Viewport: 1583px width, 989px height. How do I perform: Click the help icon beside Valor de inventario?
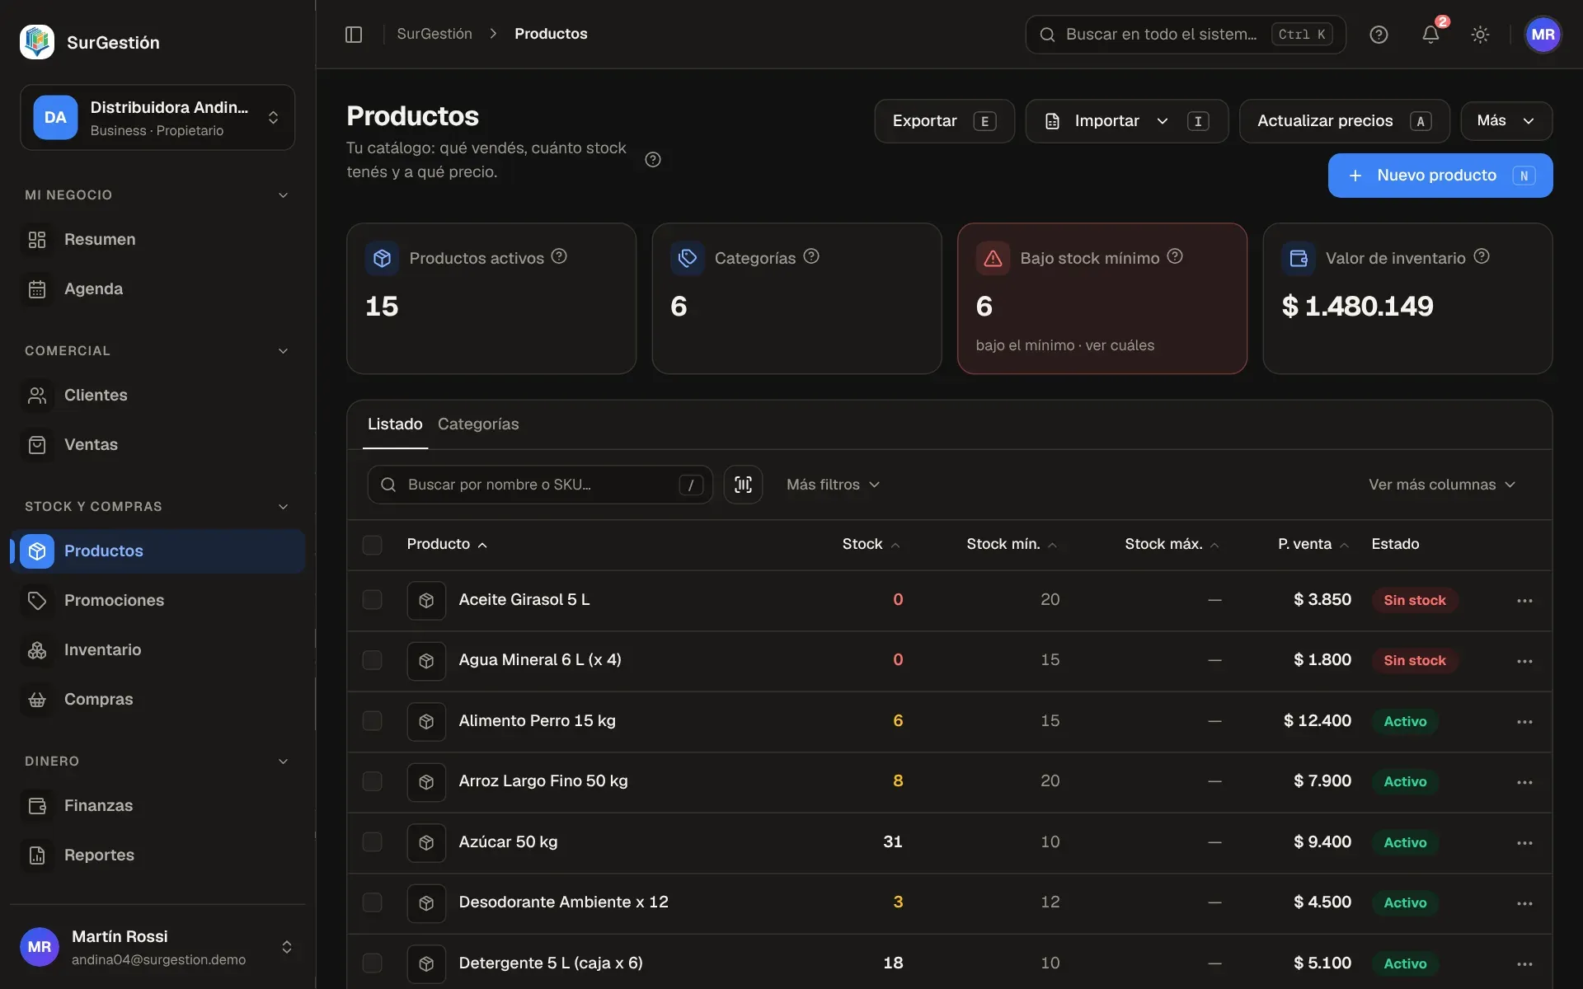point(1482,256)
